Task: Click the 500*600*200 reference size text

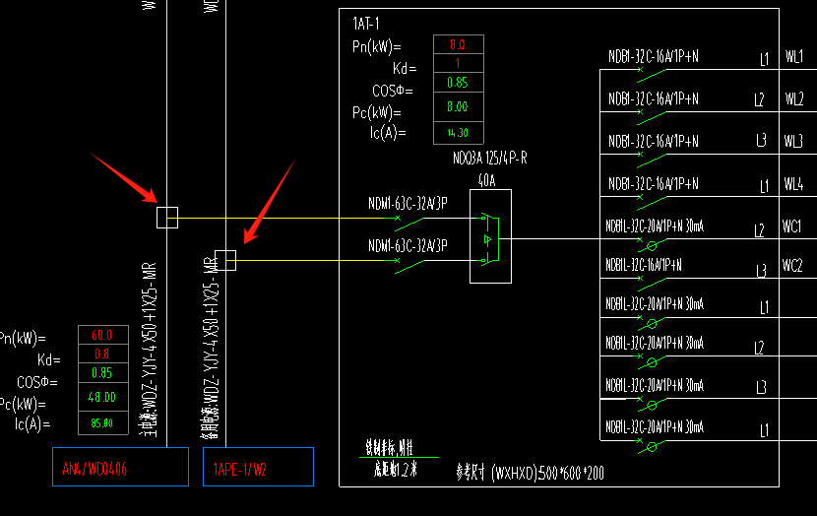Action: point(571,473)
